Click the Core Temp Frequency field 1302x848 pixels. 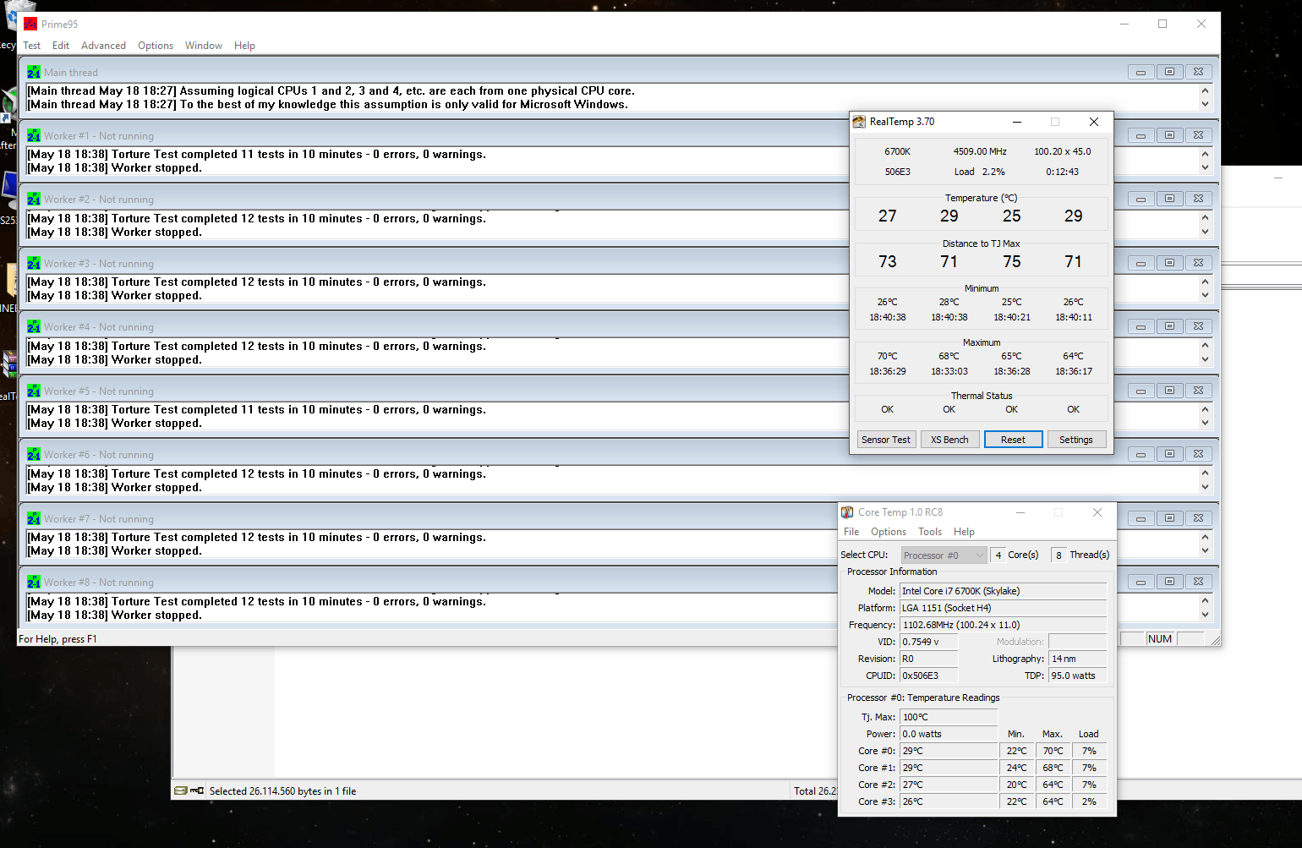(x=1003, y=625)
